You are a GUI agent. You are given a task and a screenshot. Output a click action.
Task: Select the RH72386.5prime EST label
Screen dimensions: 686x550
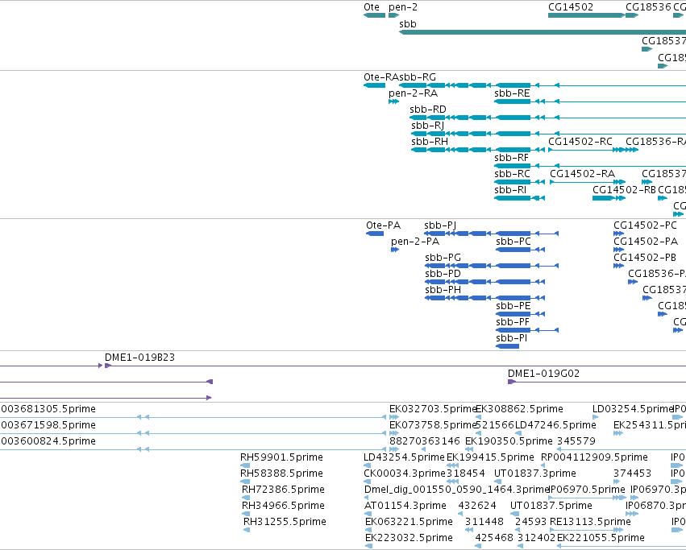click(283, 490)
